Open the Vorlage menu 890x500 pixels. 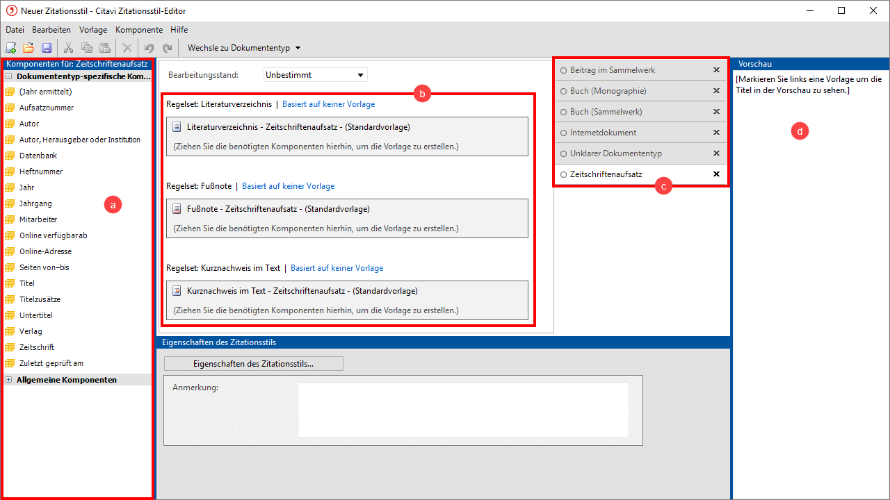[x=93, y=30]
